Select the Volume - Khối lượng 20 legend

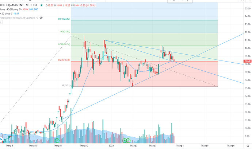tap(11, 9)
